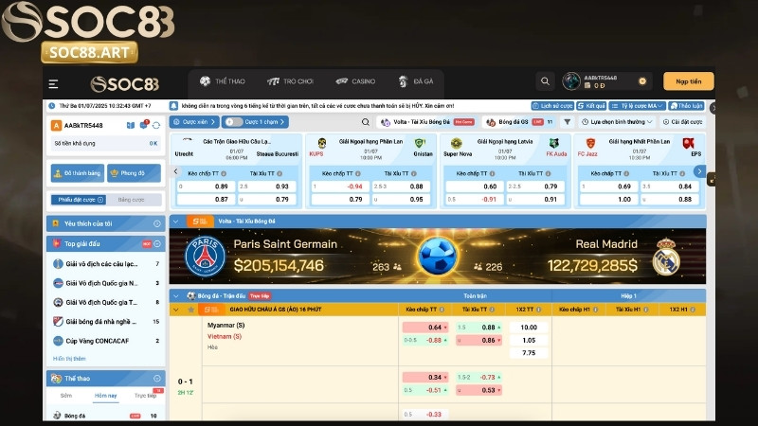Click the filter funnel icon
The image size is (758, 426).
coord(567,122)
